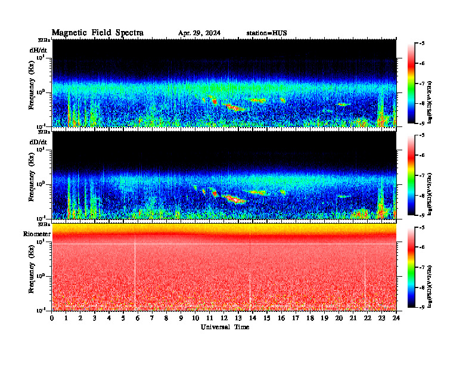Click hour "7" on the Universal Time axis
472x365 pixels.
coord(152,318)
